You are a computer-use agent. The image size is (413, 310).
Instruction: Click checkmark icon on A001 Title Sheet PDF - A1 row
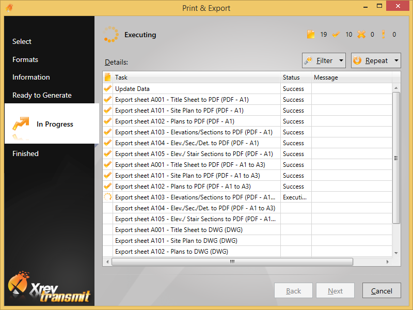pyautogui.click(x=107, y=99)
